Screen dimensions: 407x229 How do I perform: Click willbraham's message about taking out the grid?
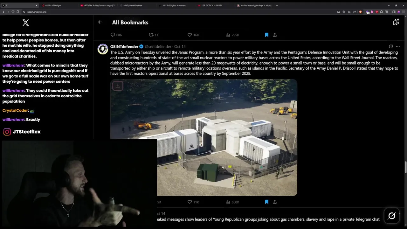click(x=45, y=96)
